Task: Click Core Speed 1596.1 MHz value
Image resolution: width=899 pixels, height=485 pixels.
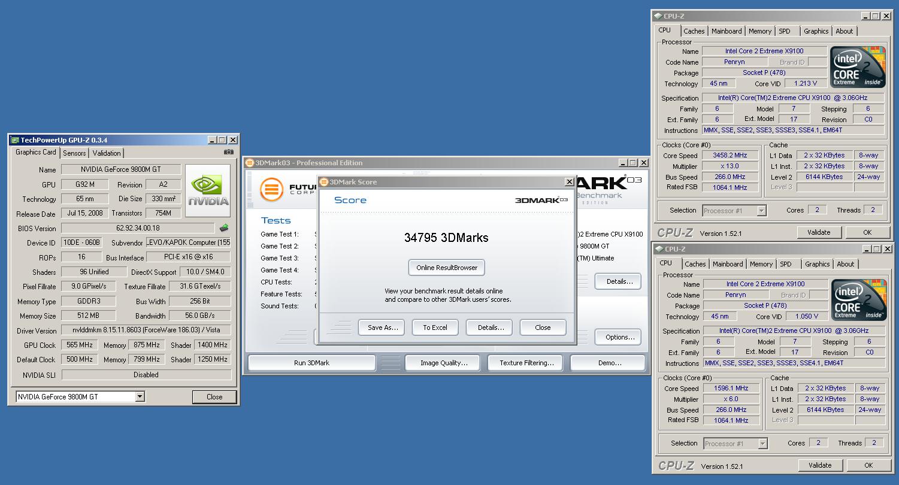Action: tap(731, 388)
